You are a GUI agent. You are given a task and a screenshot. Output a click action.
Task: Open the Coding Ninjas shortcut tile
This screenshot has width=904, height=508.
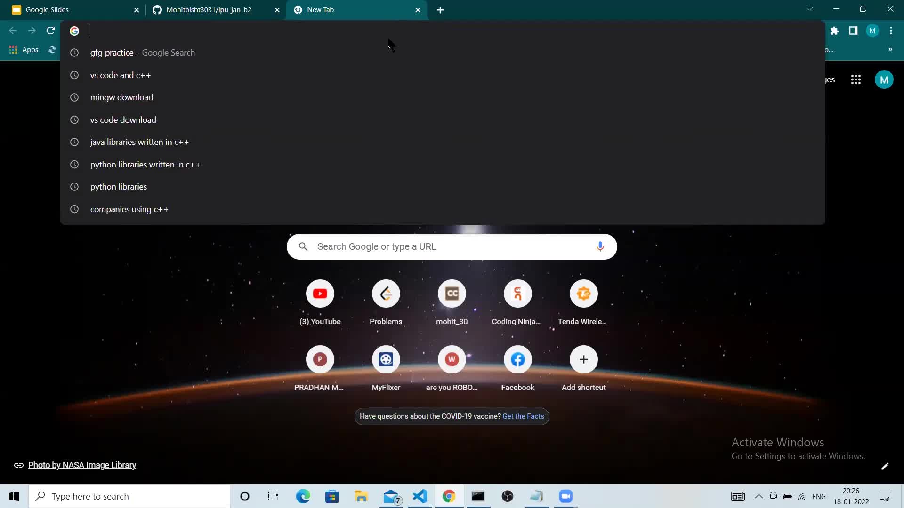click(517, 294)
